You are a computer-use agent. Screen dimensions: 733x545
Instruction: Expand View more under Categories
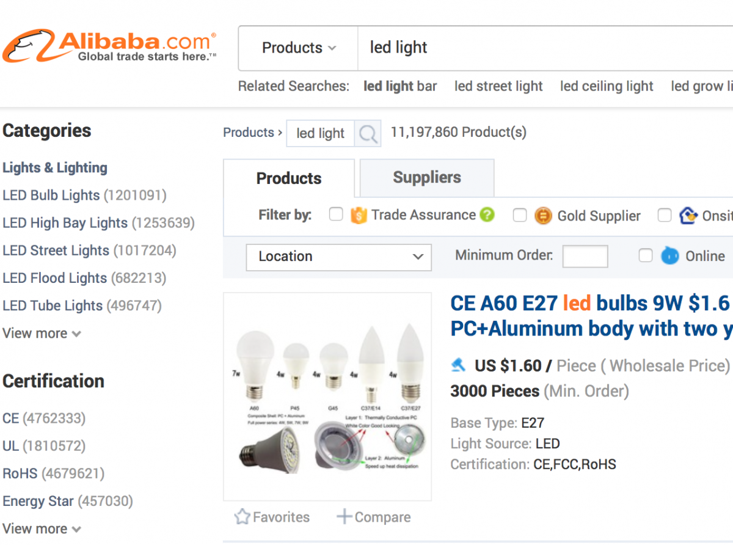click(x=42, y=334)
